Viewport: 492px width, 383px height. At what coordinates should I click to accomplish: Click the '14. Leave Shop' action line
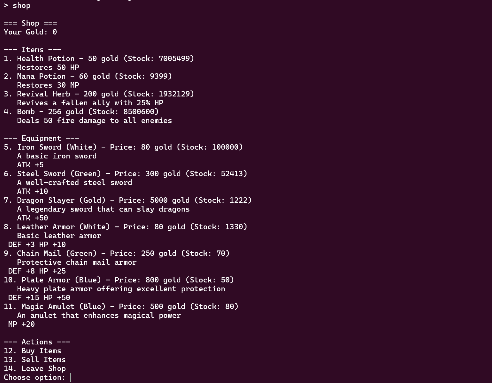coord(35,368)
